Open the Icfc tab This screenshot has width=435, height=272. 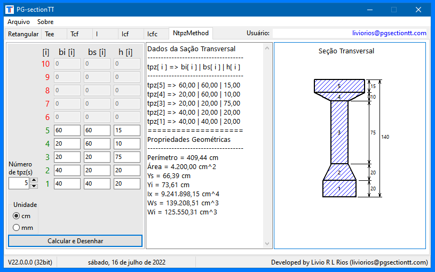pos(153,34)
